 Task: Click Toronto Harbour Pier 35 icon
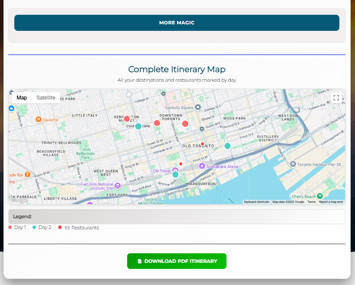[293, 164]
